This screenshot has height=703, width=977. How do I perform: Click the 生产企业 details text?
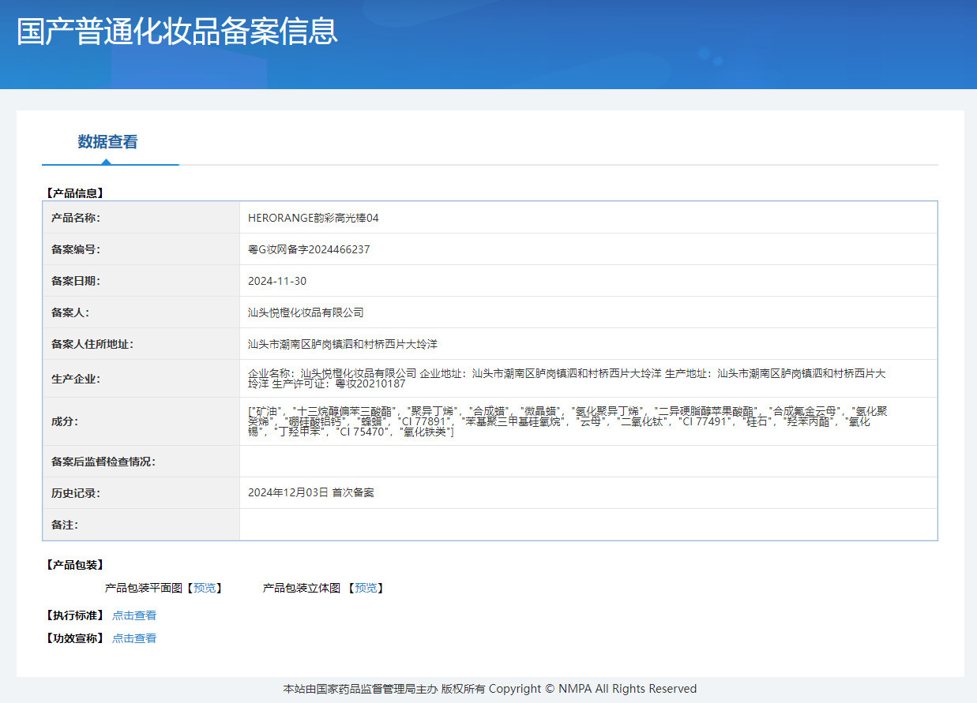click(566, 379)
